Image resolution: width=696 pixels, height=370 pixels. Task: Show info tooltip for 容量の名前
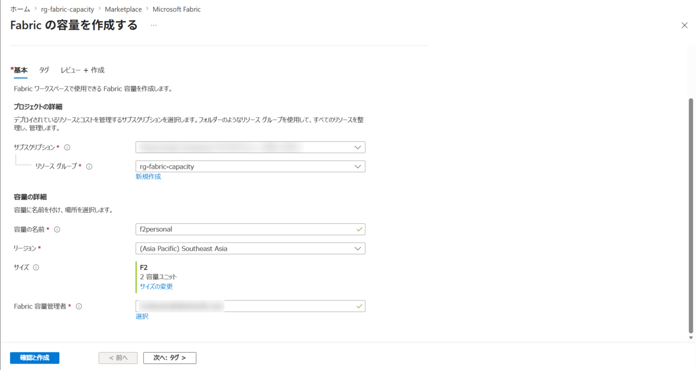pos(57,229)
